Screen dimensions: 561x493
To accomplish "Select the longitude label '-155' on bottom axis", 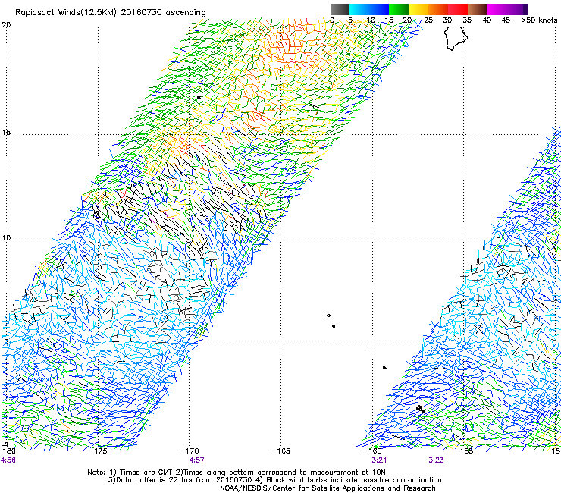I will (464, 451).
